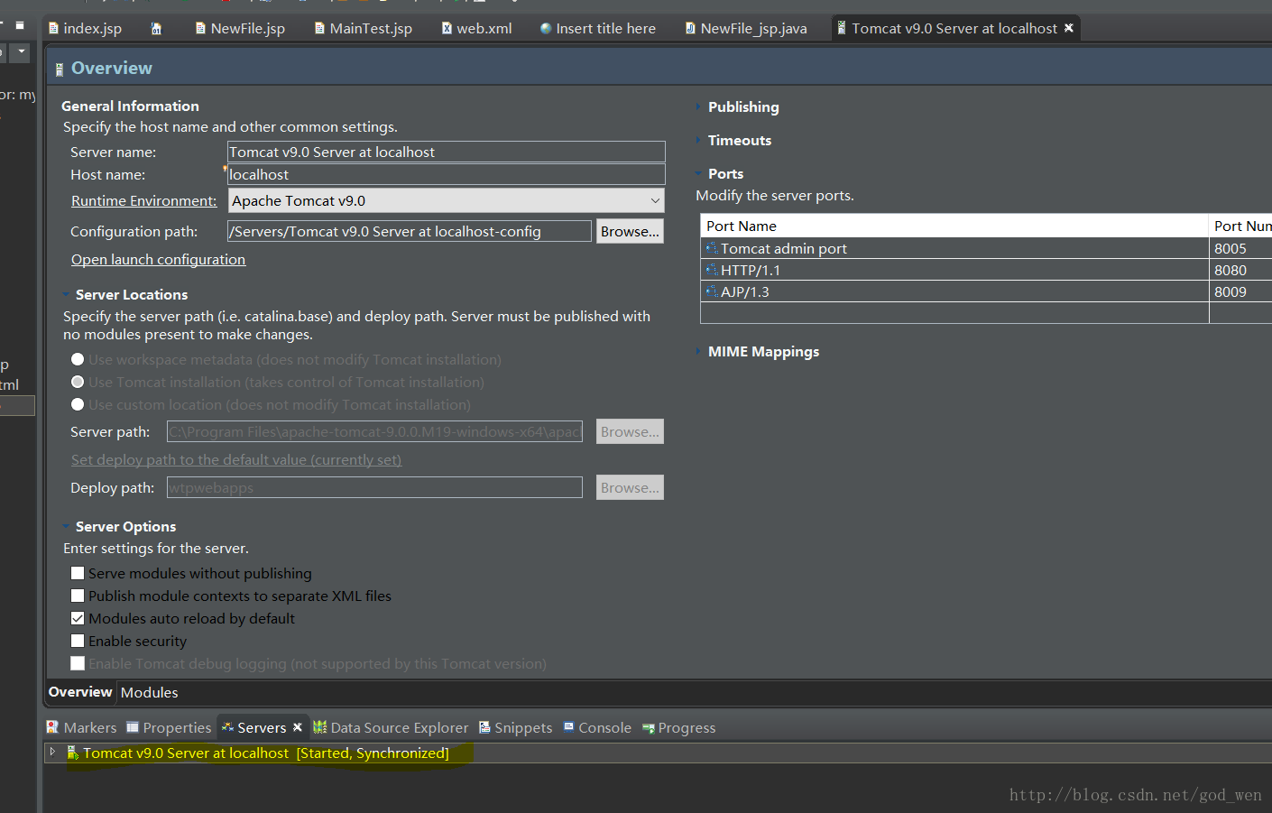Close the Tomcat v9.0 Server editor tab
Viewport: 1272px width, 813px height.
tap(1069, 28)
